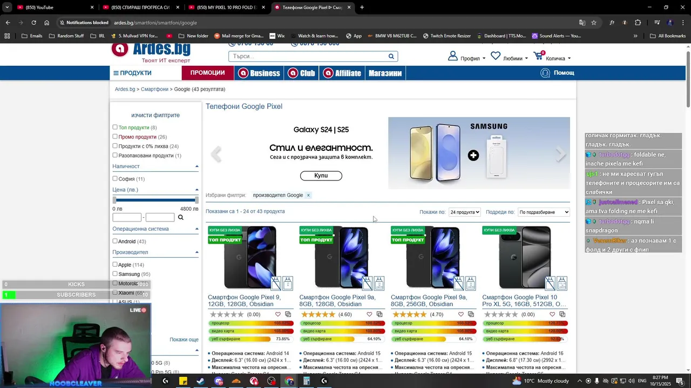The height and width of the screenshot is (388, 691).
Task: Collapse the Производител filter section
Action: pyautogui.click(x=197, y=252)
